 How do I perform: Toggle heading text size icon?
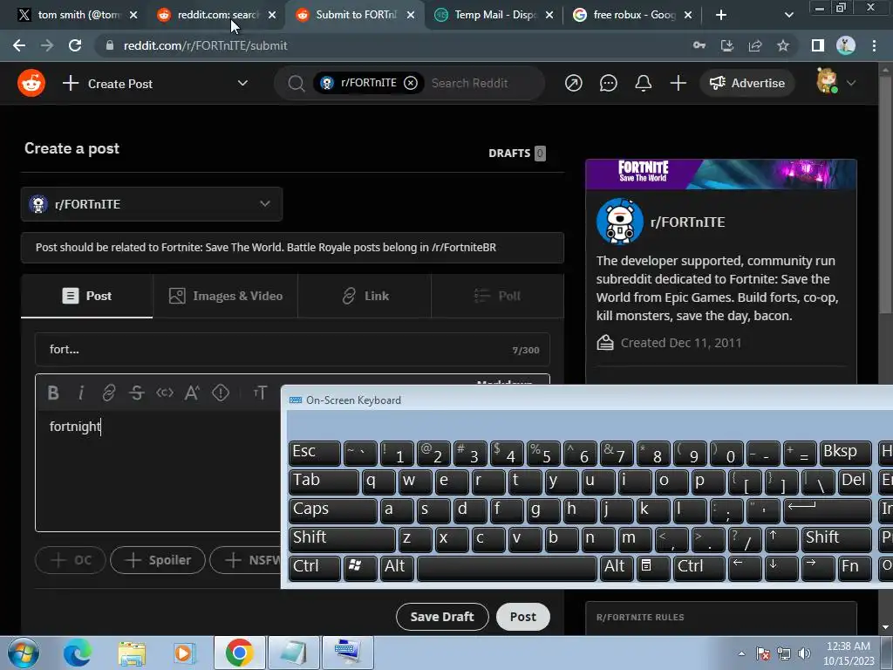coord(260,393)
